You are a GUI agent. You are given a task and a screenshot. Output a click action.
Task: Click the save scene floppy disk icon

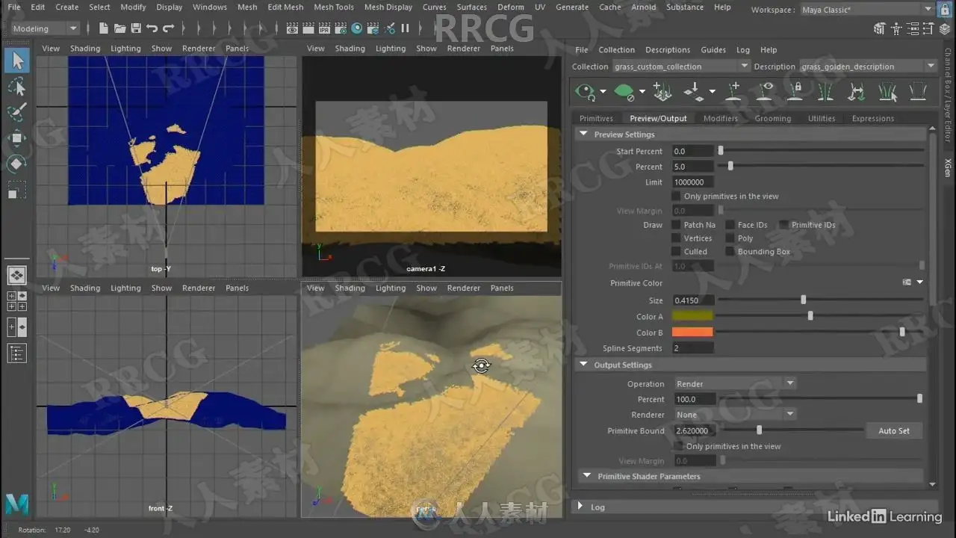(135, 28)
